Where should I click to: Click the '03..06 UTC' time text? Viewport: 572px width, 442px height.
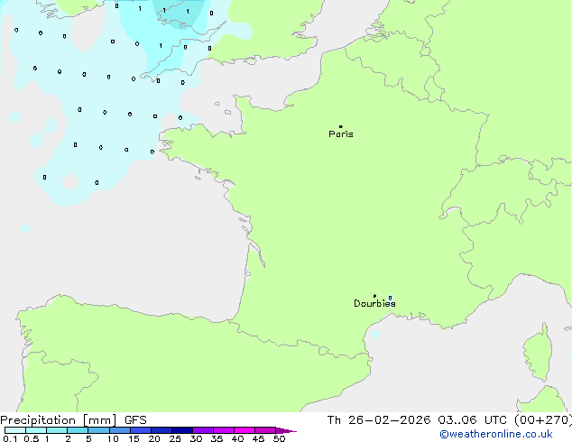[x=472, y=420]
